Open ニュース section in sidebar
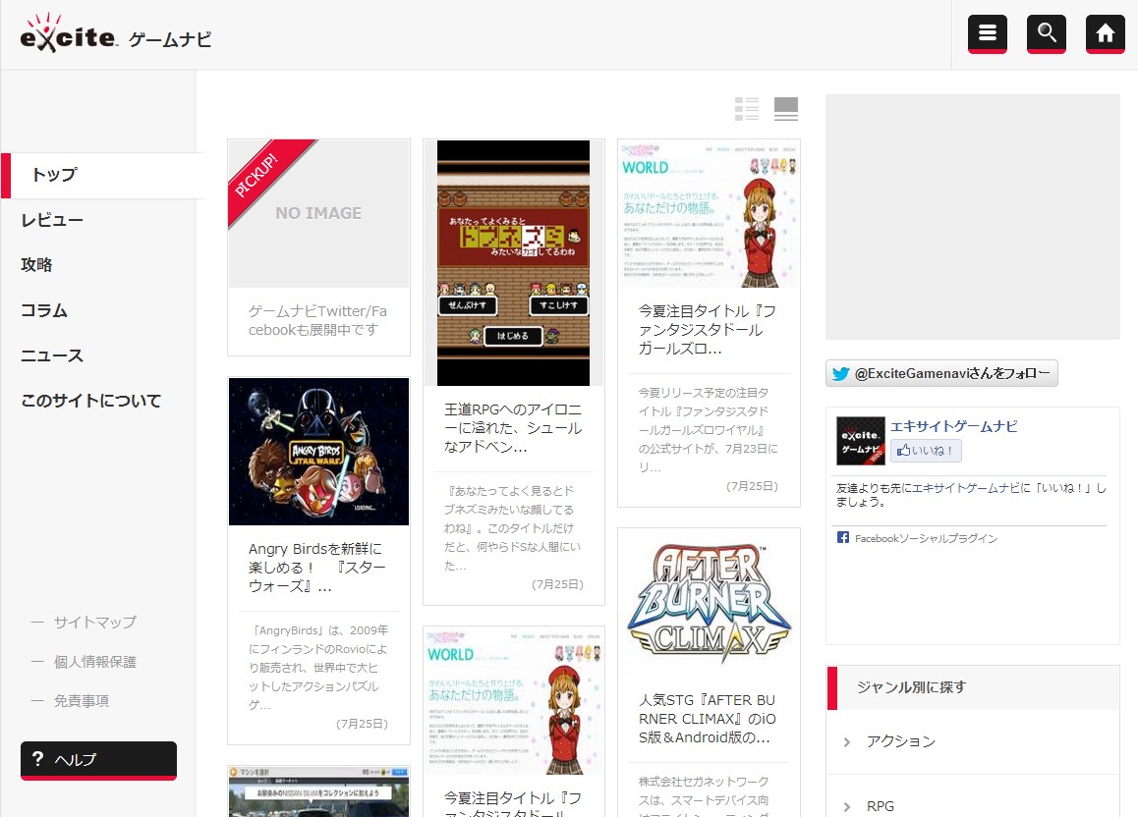 [51, 355]
